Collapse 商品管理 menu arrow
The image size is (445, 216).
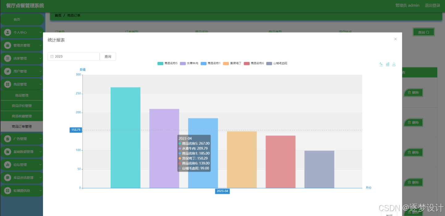tap(40, 84)
